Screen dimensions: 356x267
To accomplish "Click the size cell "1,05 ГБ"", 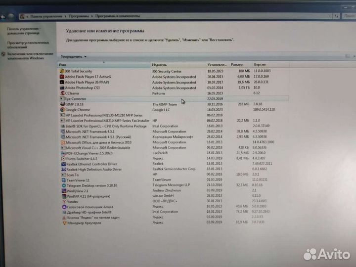I will pos(244,88).
